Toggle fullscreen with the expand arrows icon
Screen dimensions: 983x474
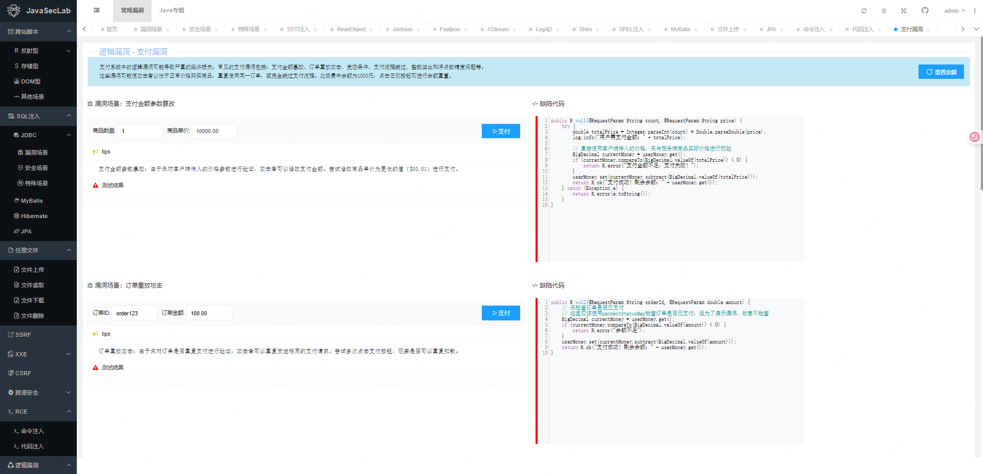click(x=904, y=11)
